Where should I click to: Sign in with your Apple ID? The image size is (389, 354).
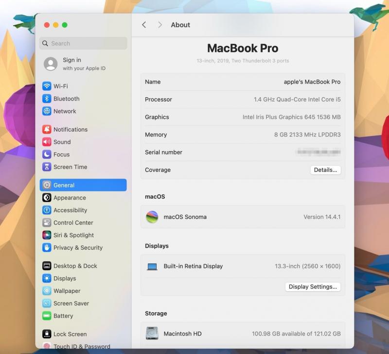click(x=84, y=64)
